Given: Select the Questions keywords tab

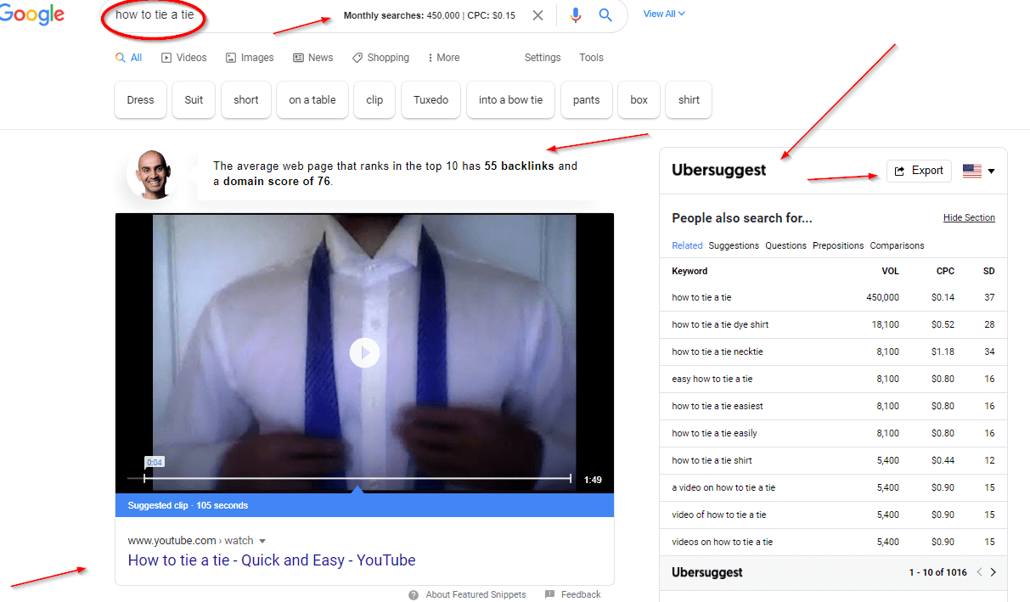Looking at the screenshot, I should [x=785, y=245].
